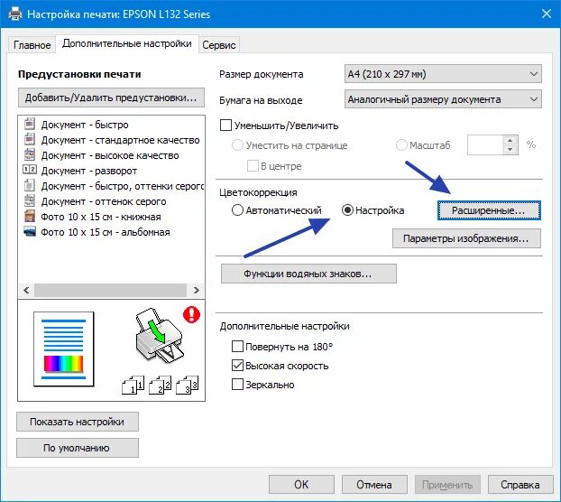Toggle the Высокая скорость checkbox
The width and height of the screenshot is (561, 502).
pyautogui.click(x=237, y=366)
